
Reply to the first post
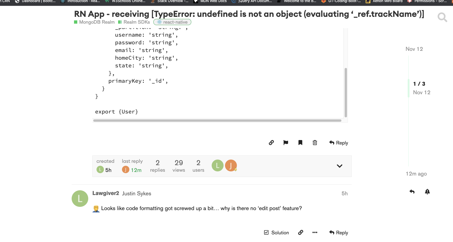338,143
